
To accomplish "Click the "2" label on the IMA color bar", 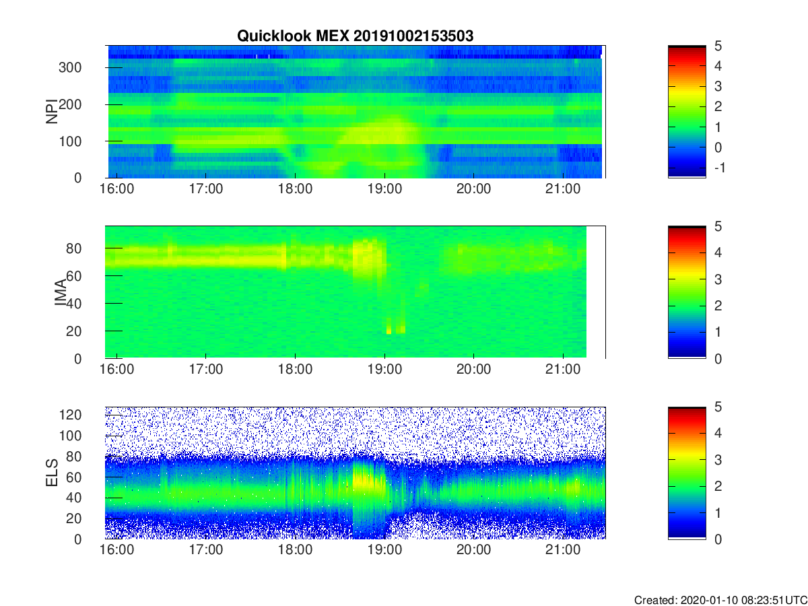I will pos(717,306).
